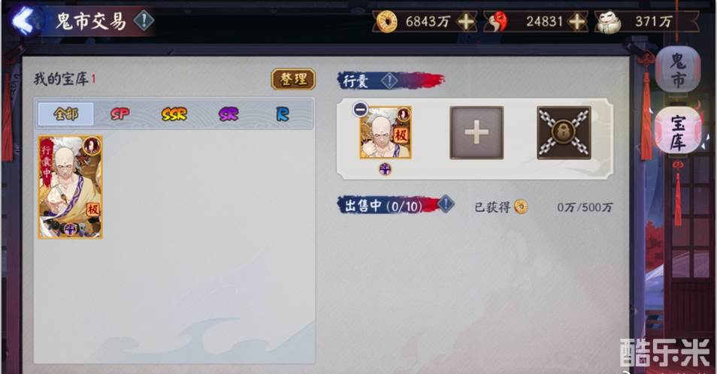This screenshot has height=374, width=717.
Task: Click the locked chained bag slot
Action: pos(564,132)
